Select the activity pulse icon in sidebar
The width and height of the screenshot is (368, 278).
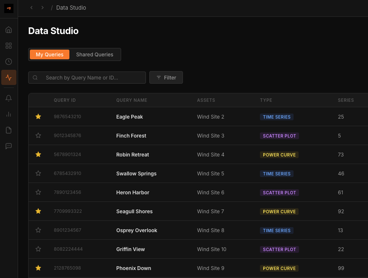tap(9, 77)
